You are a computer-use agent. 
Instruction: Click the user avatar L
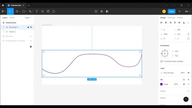click(x=164, y=11)
